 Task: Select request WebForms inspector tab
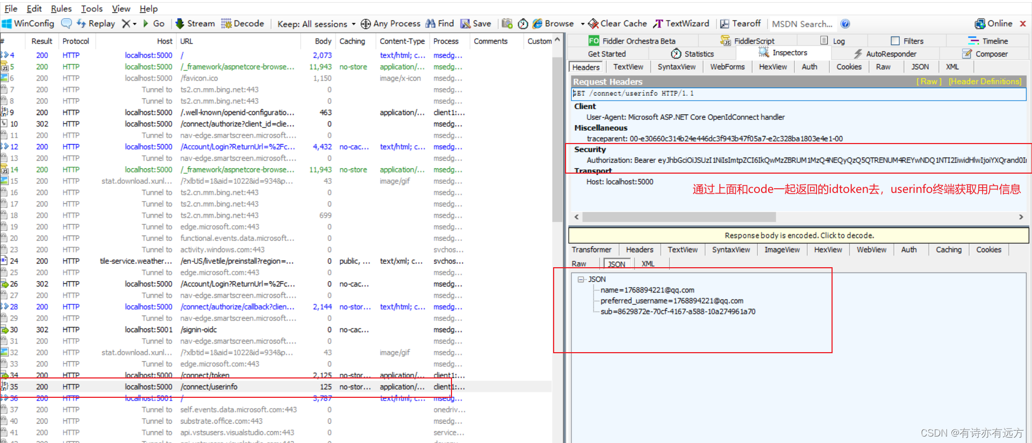(727, 67)
